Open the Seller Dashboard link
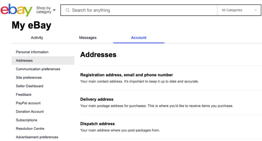Viewport: 262px width, 141px height. pyautogui.click(x=30, y=86)
